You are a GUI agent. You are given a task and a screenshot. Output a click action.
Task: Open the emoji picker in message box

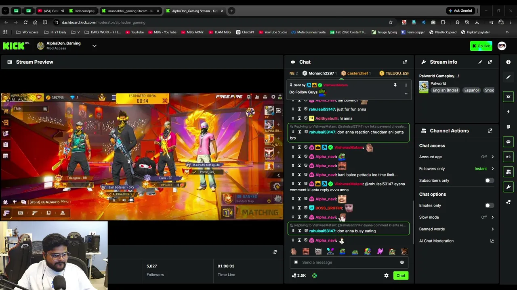(x=402, y=262)
